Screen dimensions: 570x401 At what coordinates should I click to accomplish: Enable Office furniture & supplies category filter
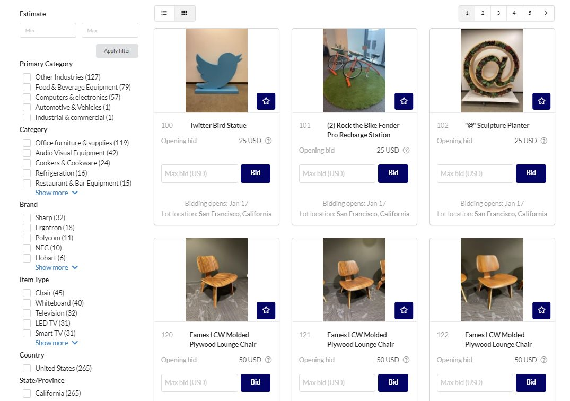click(x=27, y=143)
